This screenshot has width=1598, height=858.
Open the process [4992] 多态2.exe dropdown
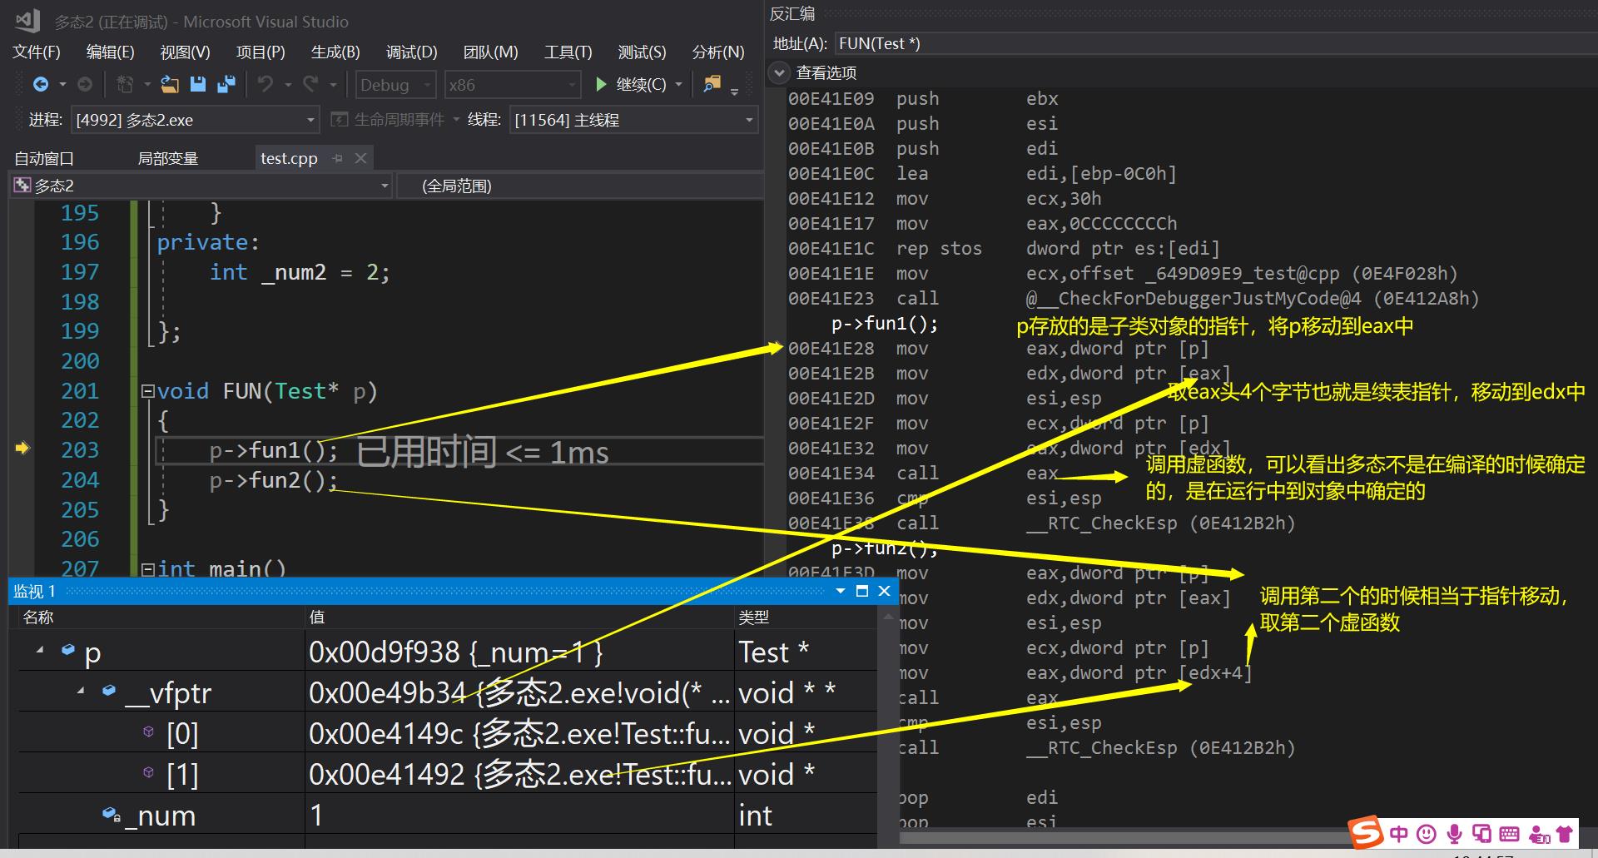point(195,120)
